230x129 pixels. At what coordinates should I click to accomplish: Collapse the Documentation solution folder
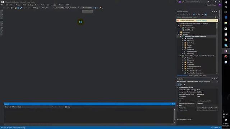click(178, 25)
